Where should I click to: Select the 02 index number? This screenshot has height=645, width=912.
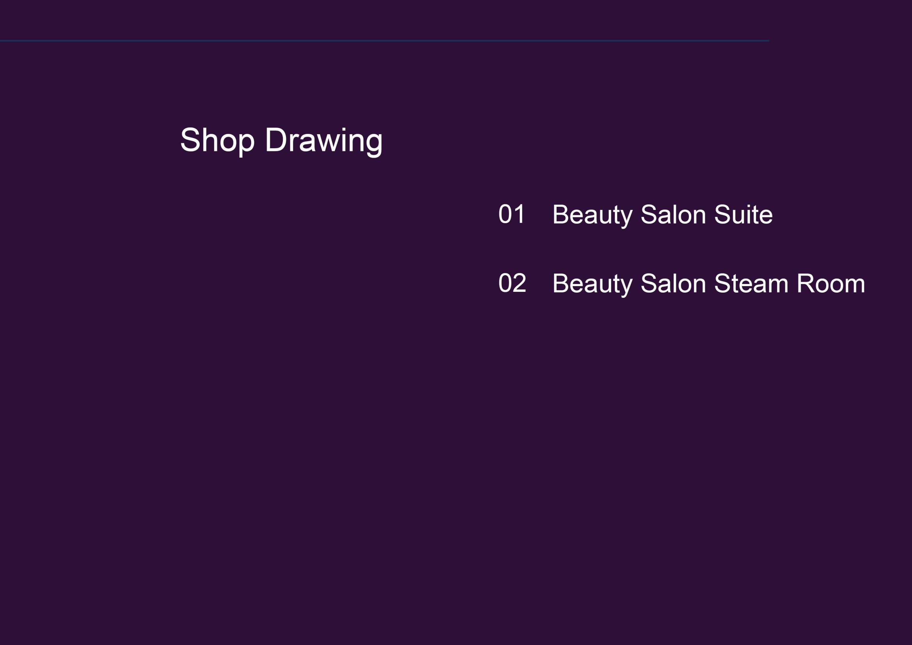(513, 283)
